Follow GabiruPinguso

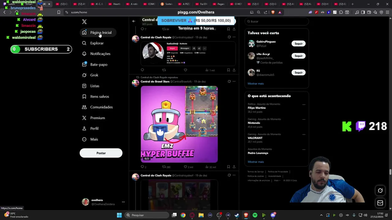299,44
